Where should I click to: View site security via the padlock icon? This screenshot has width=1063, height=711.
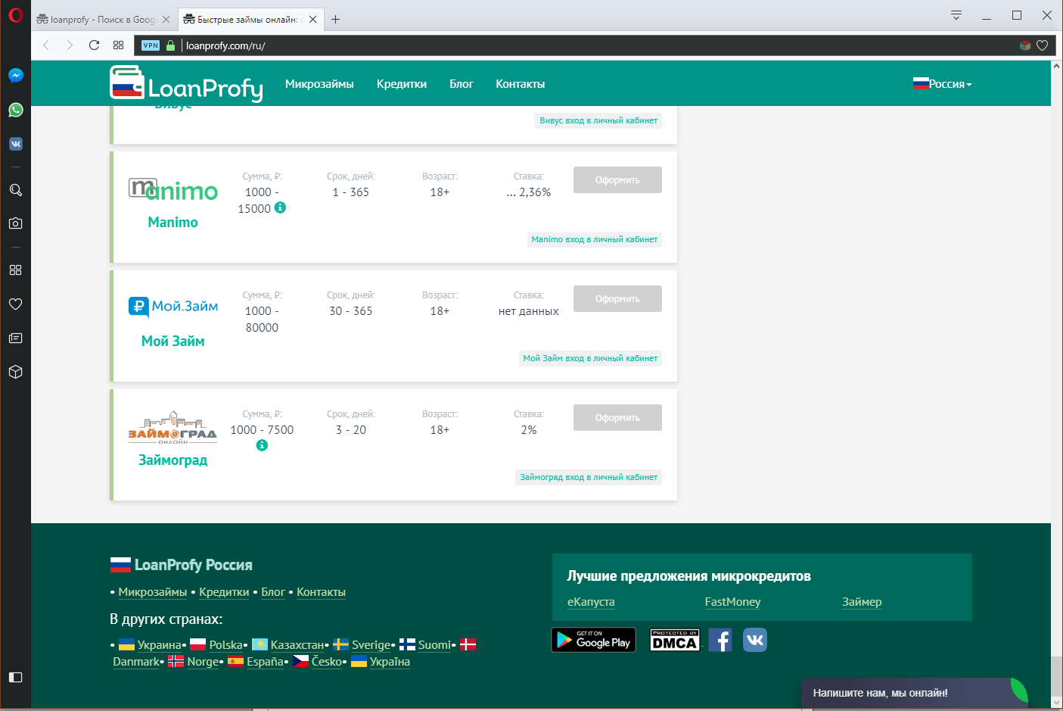click(171, 45)
